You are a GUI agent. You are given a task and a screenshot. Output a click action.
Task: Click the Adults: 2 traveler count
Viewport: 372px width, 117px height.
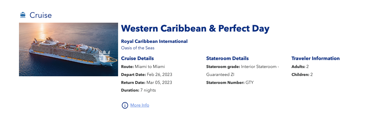point(300,66)
